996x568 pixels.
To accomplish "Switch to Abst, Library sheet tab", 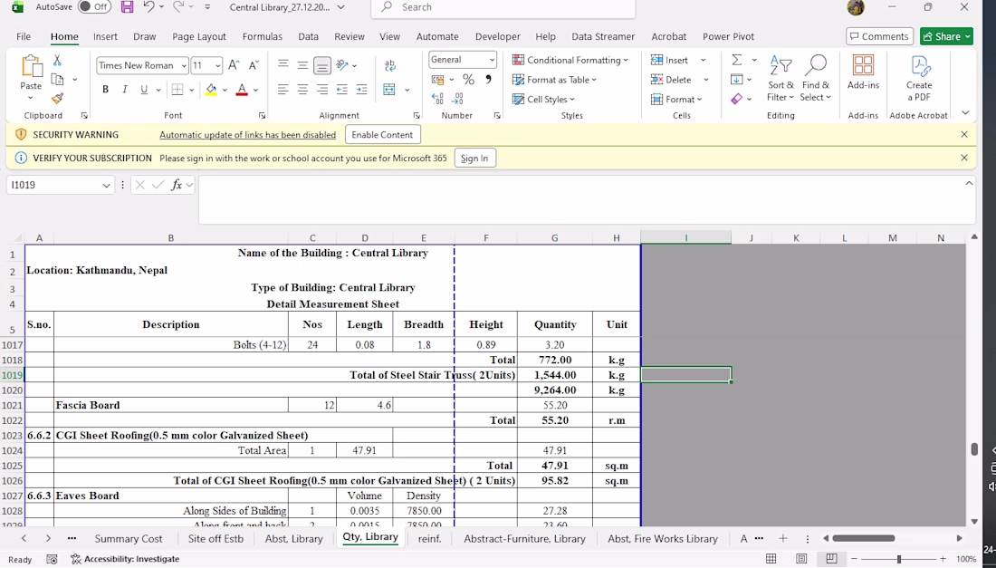I will pyautogui.click(x=293, y=538).
